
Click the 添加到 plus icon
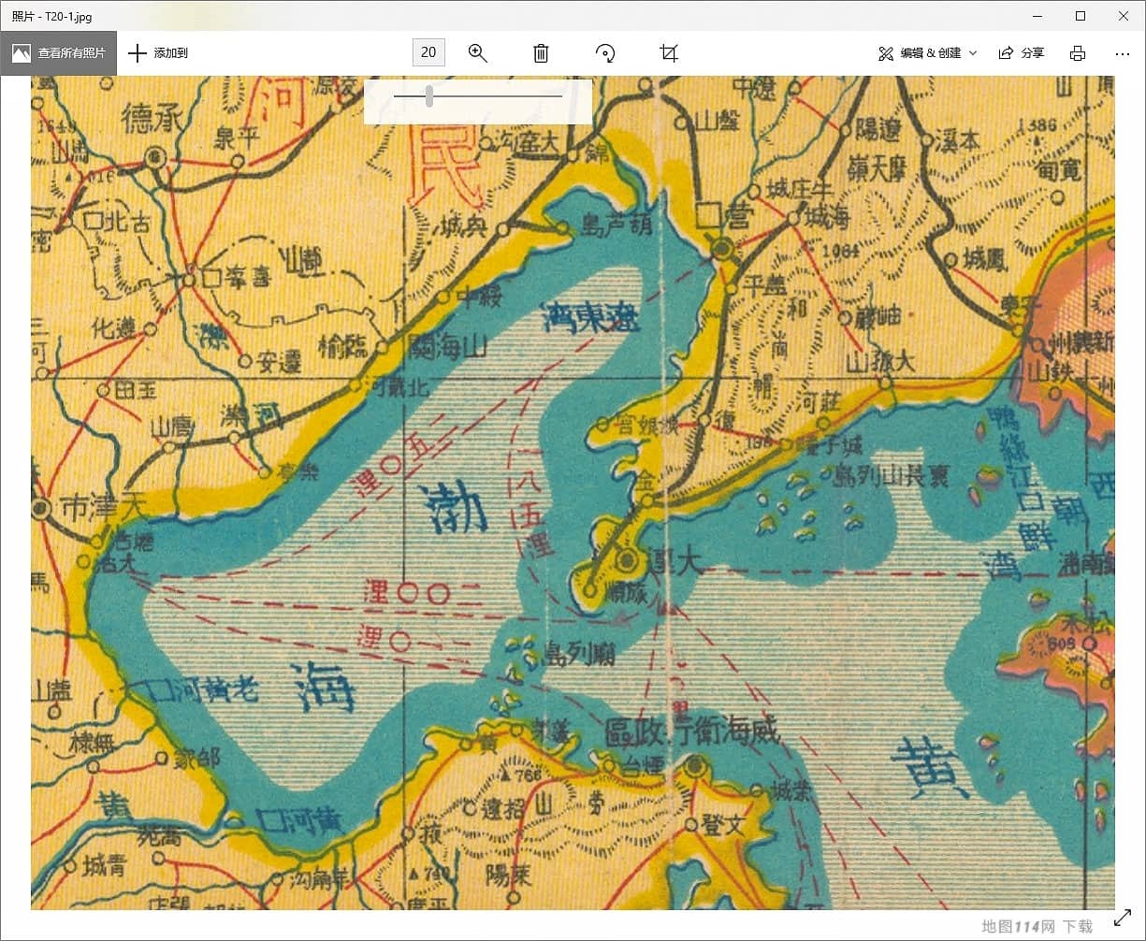click(138, 53)
